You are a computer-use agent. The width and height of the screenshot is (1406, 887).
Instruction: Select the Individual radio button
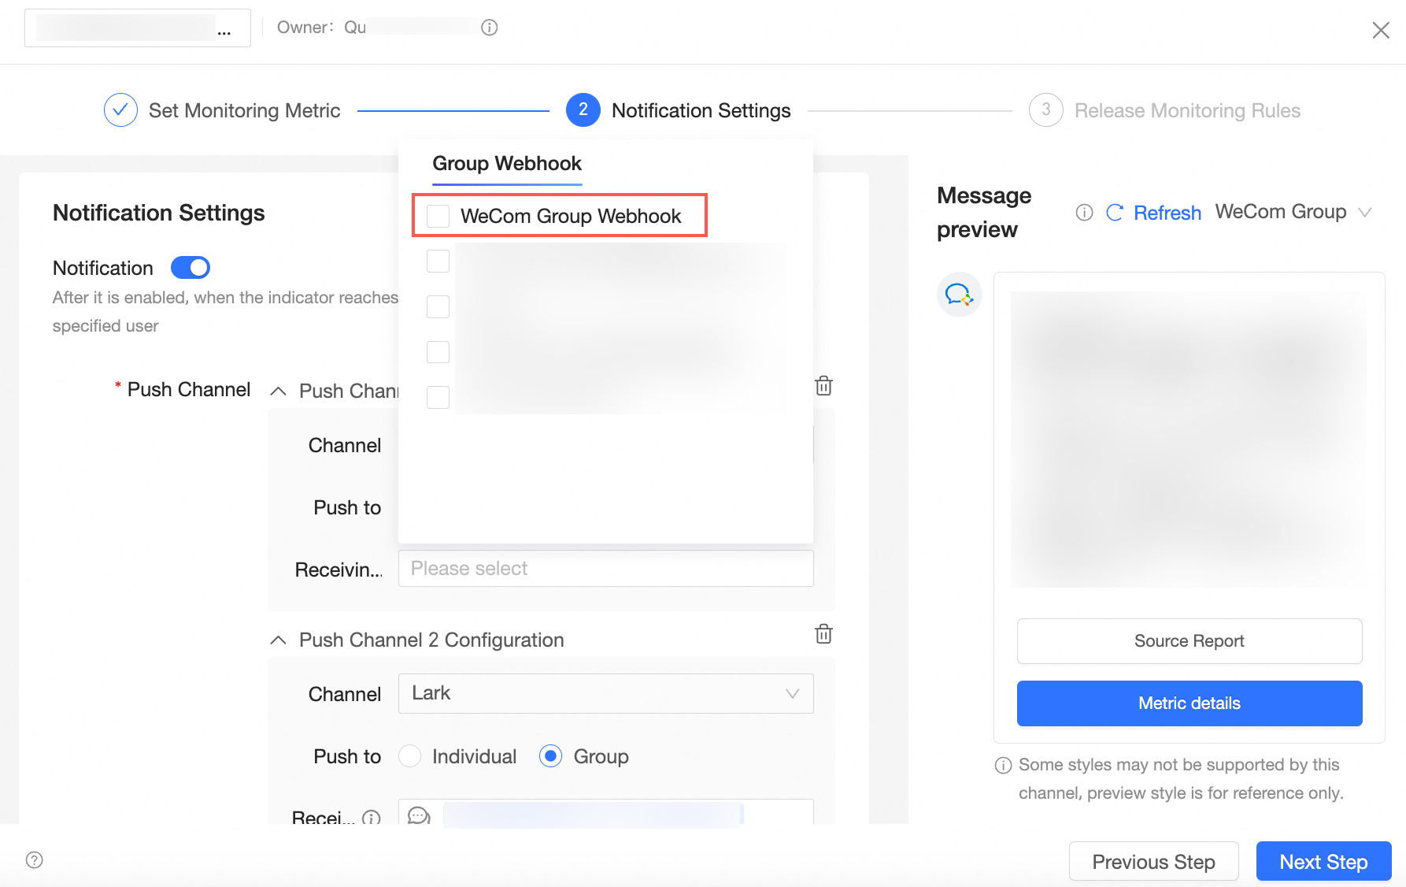tap(409, 756)
